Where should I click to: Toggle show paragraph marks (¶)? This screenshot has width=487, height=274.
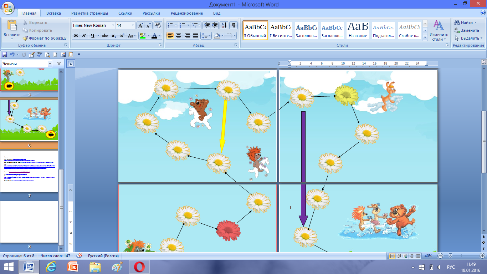(x=233, y=25)
